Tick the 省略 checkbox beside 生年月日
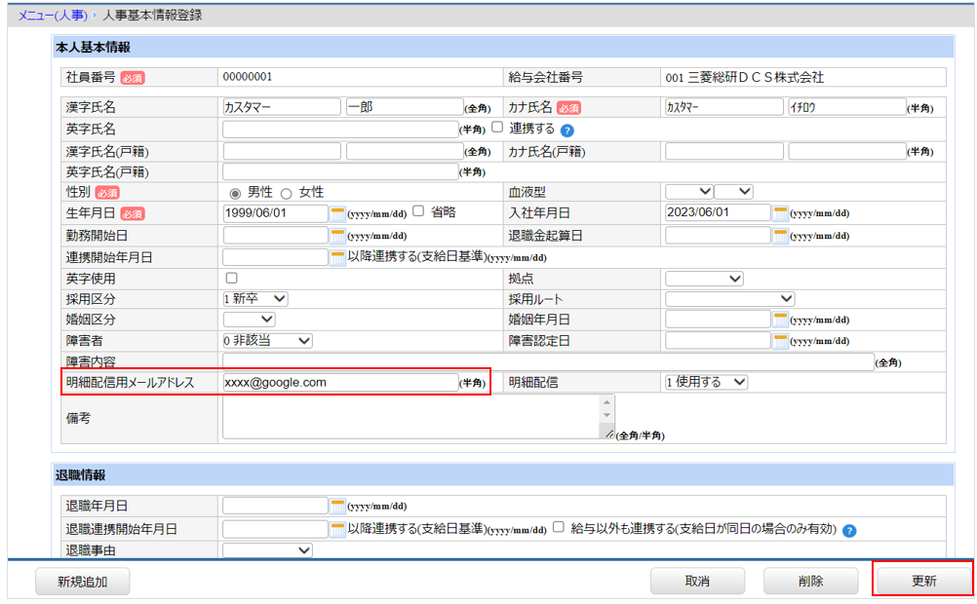This screenshot has height=604, width=977. [418, 211]
